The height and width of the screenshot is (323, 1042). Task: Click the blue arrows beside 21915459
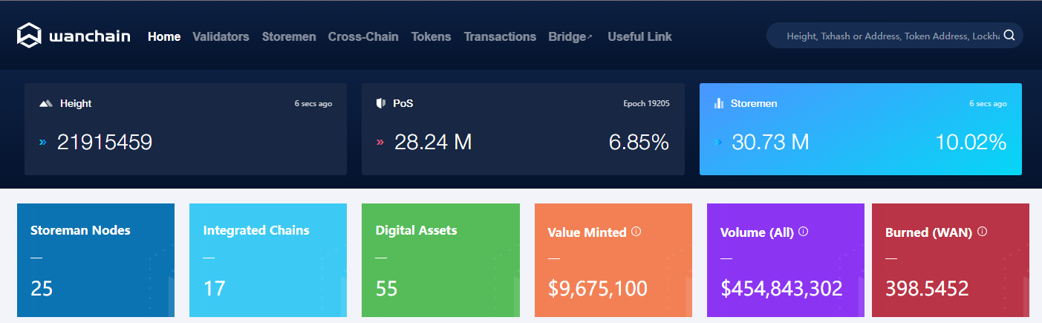(x=42, y=142)
